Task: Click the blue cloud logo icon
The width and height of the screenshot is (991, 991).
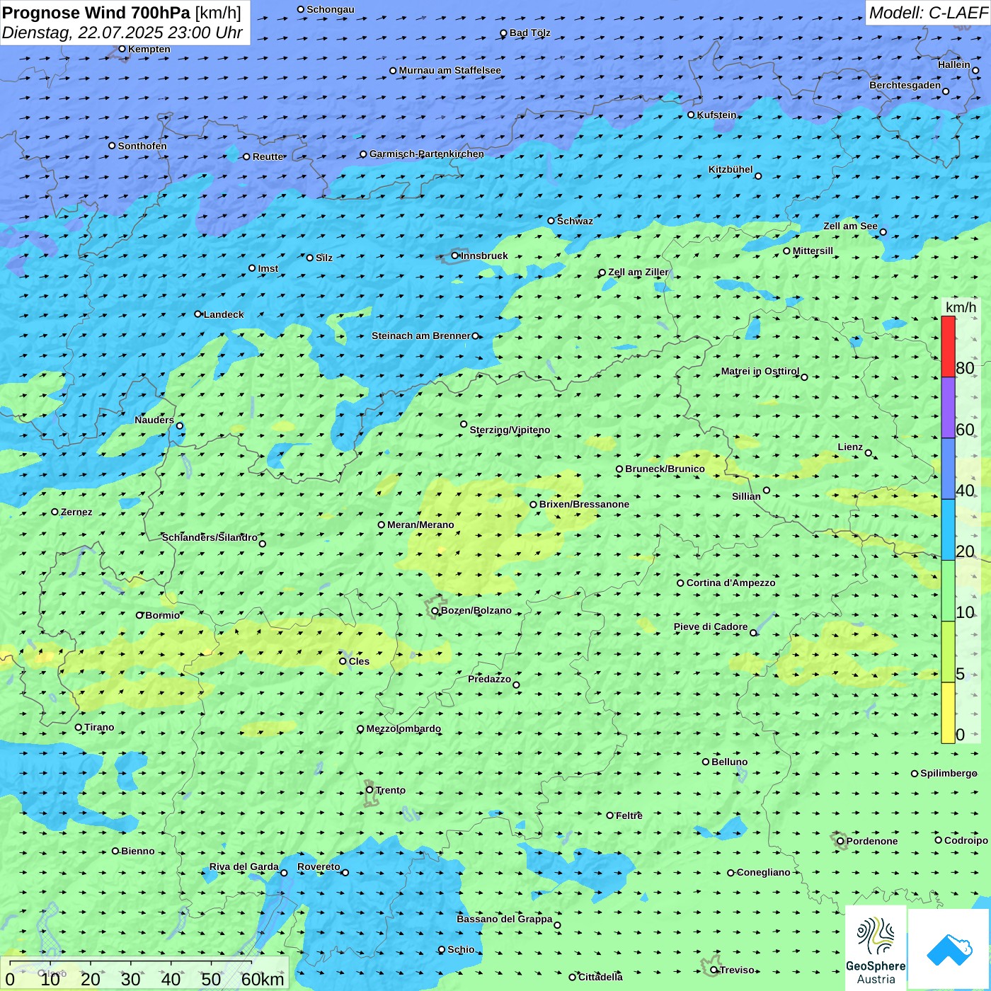Action: [949, 949]
